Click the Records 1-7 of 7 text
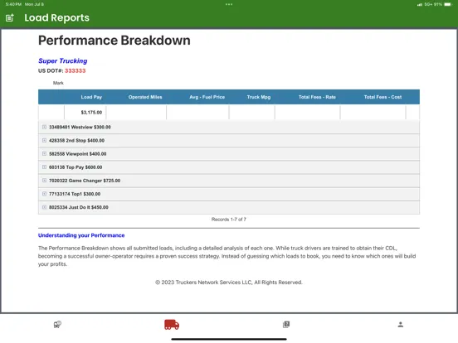This screenshot has width=458, height=343. 229,220
